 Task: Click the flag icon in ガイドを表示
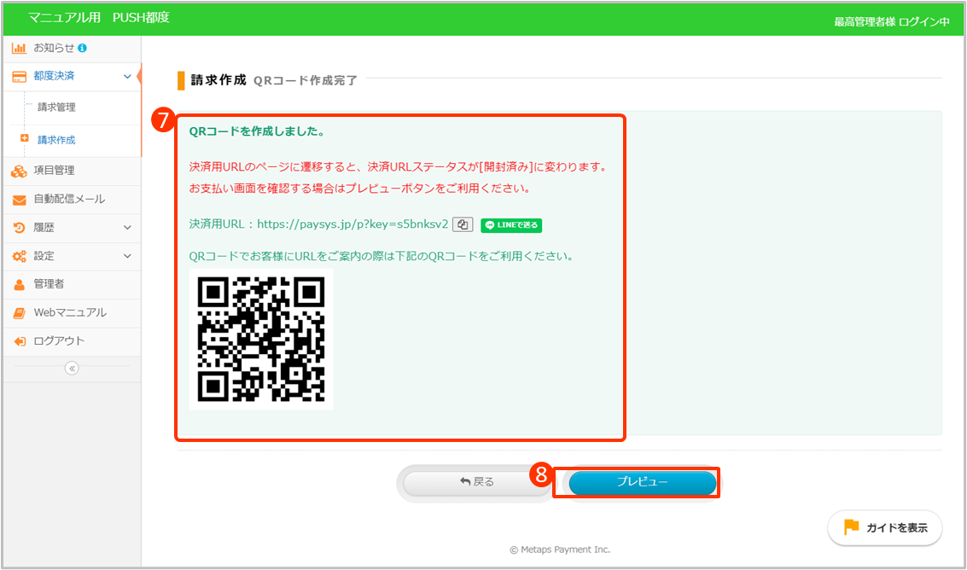851,527
